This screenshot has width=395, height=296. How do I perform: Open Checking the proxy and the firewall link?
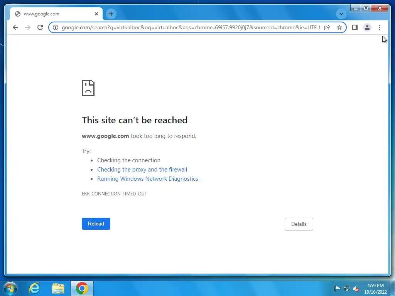pos(142,170)
